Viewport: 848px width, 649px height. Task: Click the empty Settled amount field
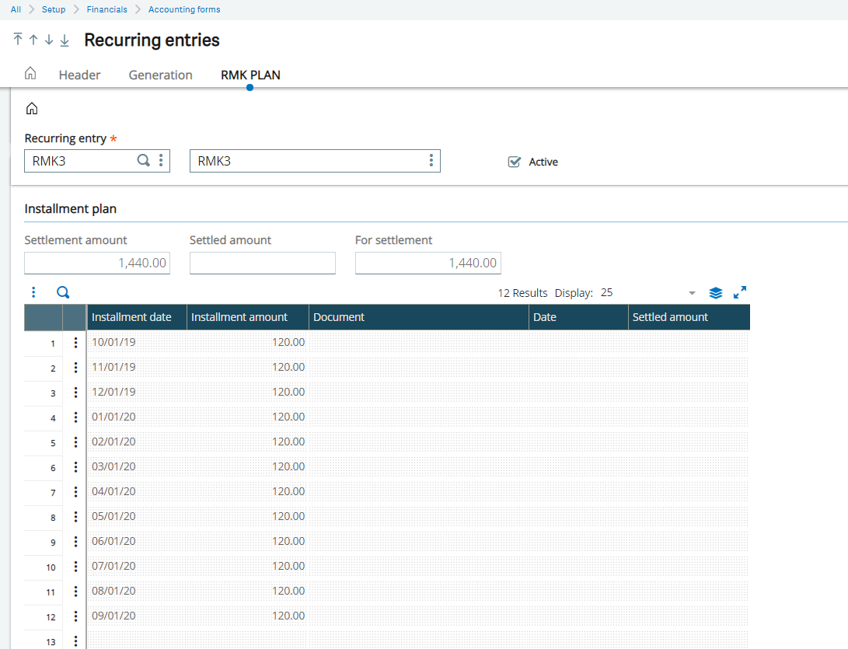point(262,263)
